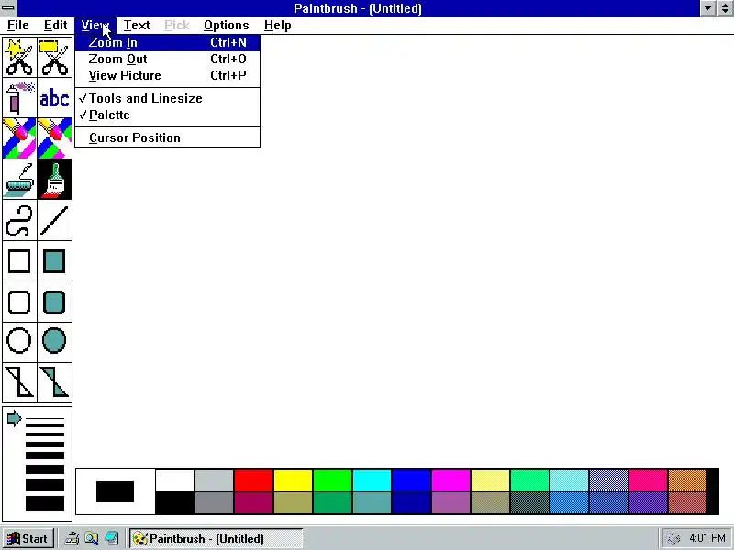
Task: Select the Pick rectangular cutout tool
Action: point(55,58)
